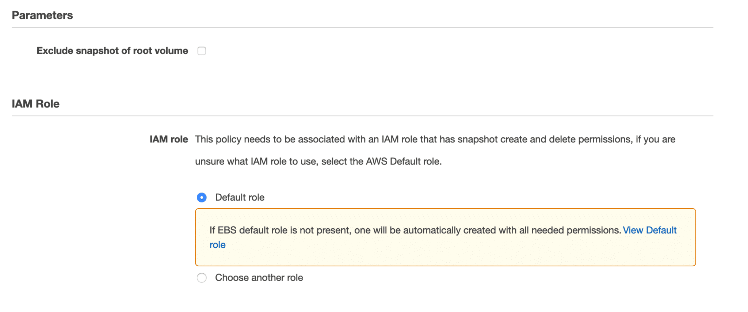Viewport: 748px width, 312px height.
Task: Click the EBS default role warning message text
Action: click(413, 230)
